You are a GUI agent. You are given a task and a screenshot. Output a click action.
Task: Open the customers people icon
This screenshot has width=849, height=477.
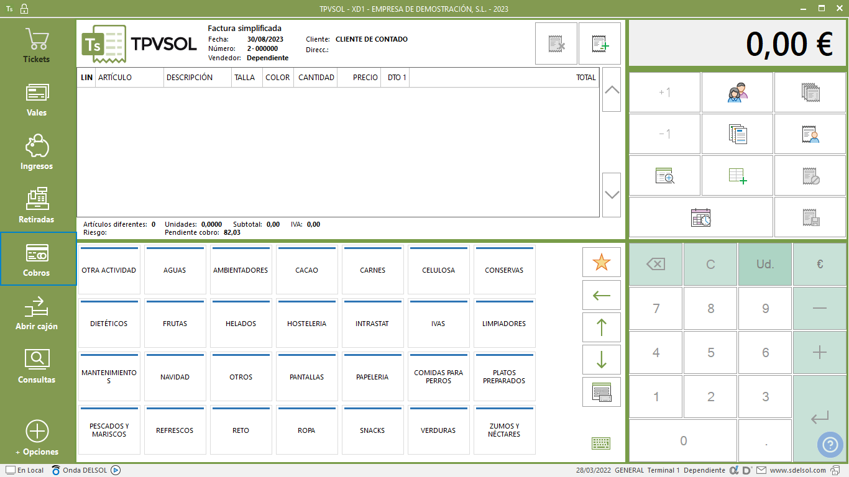point(737,93)
